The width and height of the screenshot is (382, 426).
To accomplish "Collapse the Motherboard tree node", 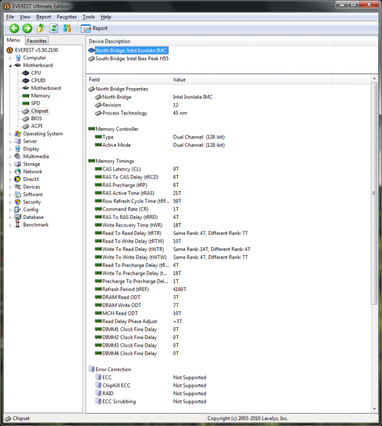I will pyautogui.click(x=10, y=66).
